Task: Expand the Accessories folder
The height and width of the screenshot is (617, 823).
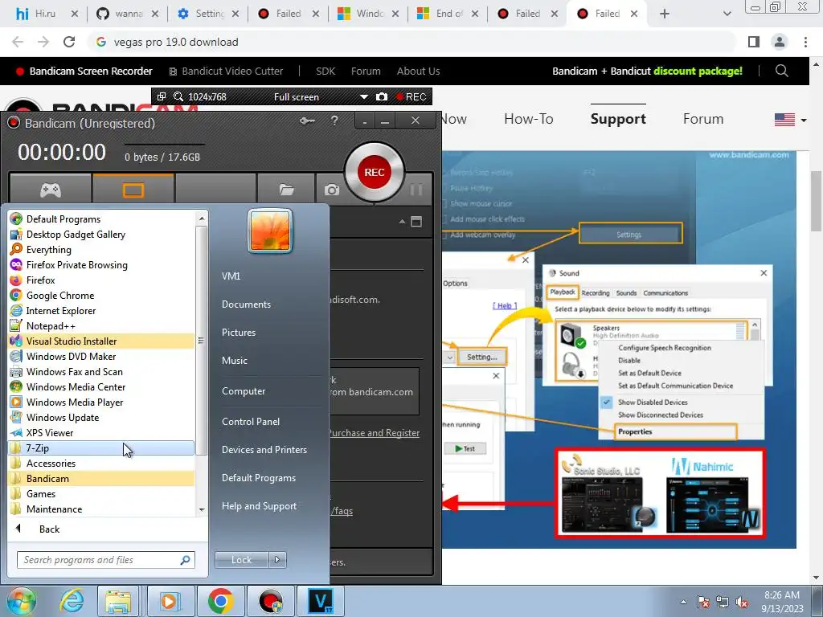Action: coord(102,463)
